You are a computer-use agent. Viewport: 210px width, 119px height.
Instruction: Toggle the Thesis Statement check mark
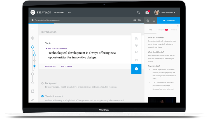pyautogui.click(x=43, y=96)
